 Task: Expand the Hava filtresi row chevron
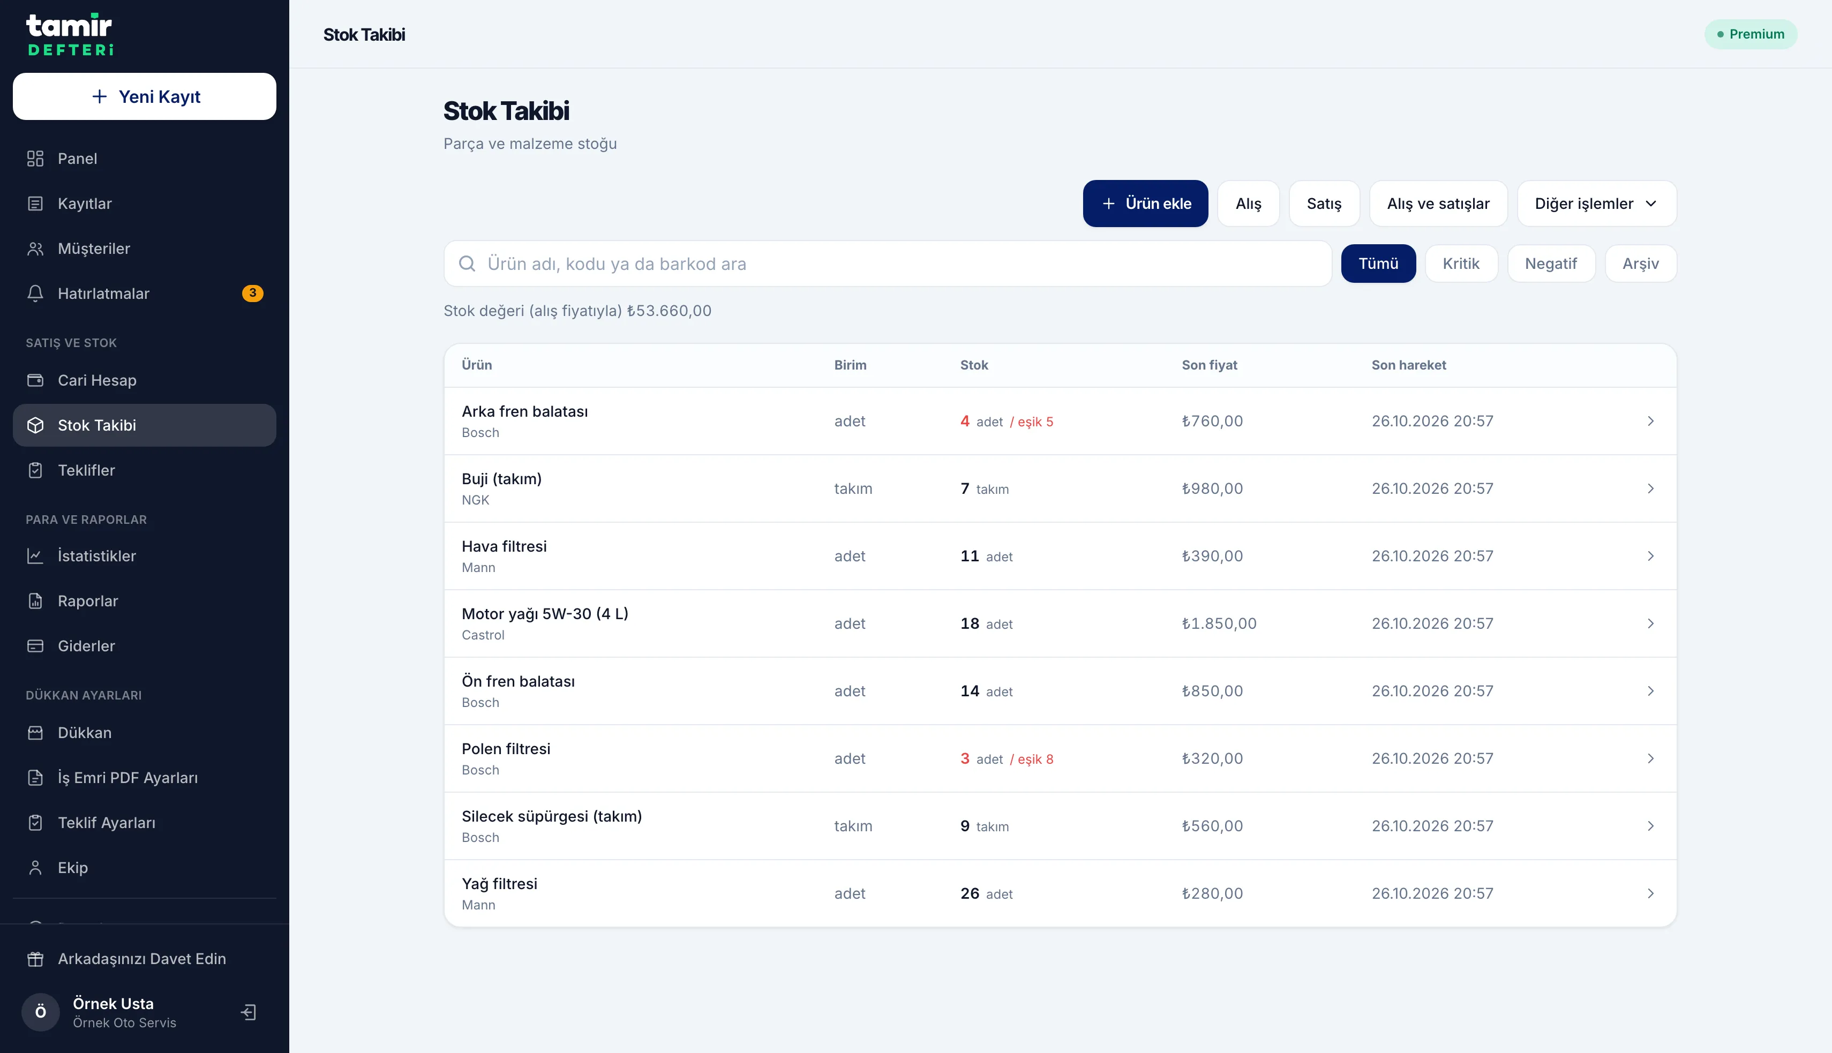[1650, 556]
